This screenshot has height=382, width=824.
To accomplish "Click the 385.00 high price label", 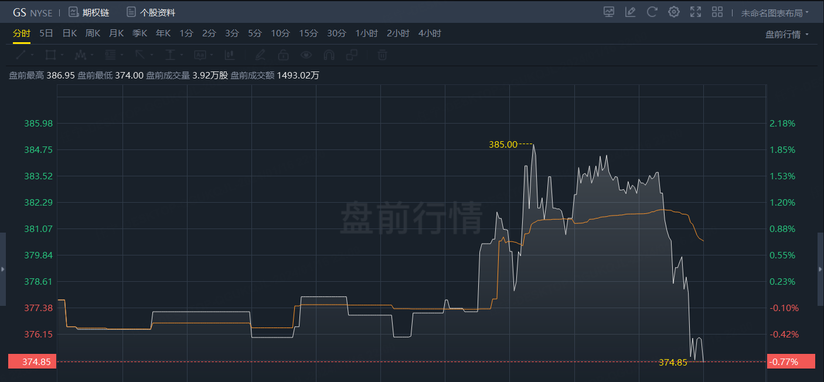I will (x=503, y=144).
